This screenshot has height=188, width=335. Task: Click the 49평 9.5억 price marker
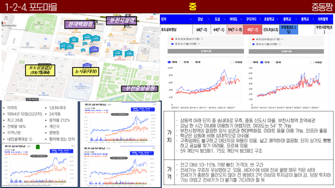pyautogui.click(x=87, y=66)
